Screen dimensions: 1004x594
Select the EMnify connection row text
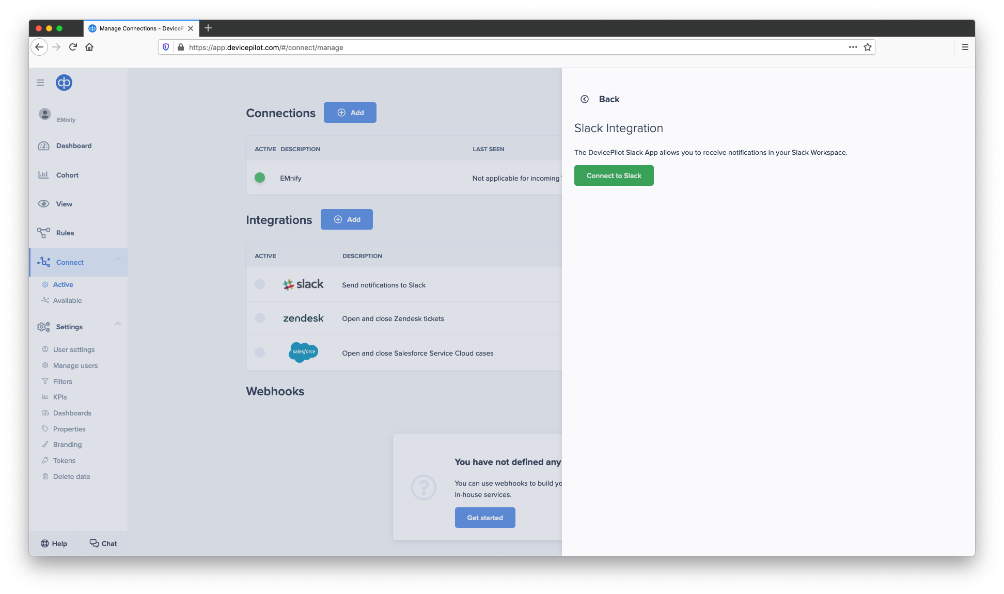point(291,178)
